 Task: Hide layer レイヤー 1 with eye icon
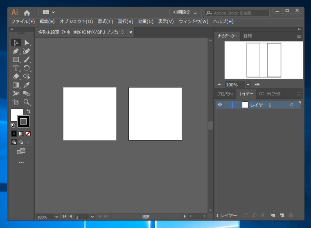pyautogui.click(x=220, y=104)
